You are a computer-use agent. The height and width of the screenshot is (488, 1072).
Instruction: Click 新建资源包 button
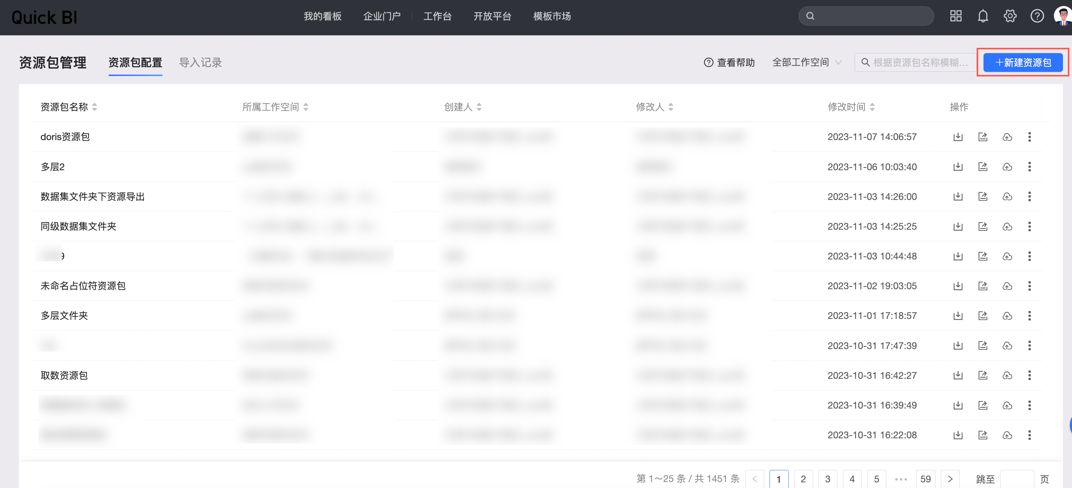point(1023,63)
